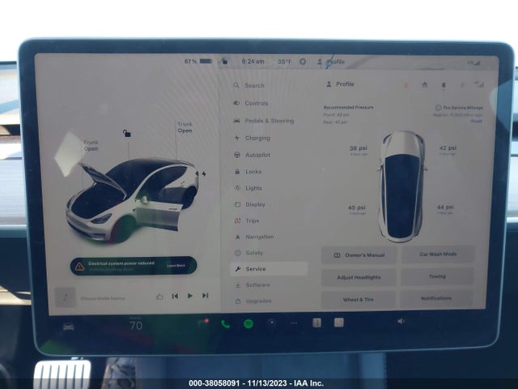
Task: Tap the 35°F temperature reading
Action: [x=284, y=62]
